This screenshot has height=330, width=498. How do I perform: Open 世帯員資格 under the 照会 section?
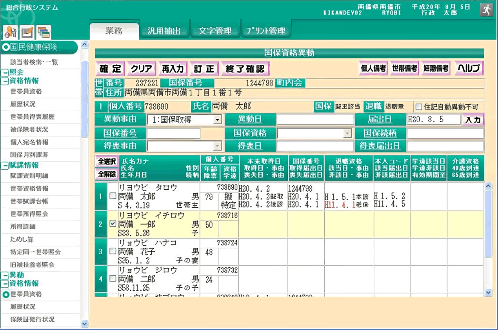(x=26, y=91)
